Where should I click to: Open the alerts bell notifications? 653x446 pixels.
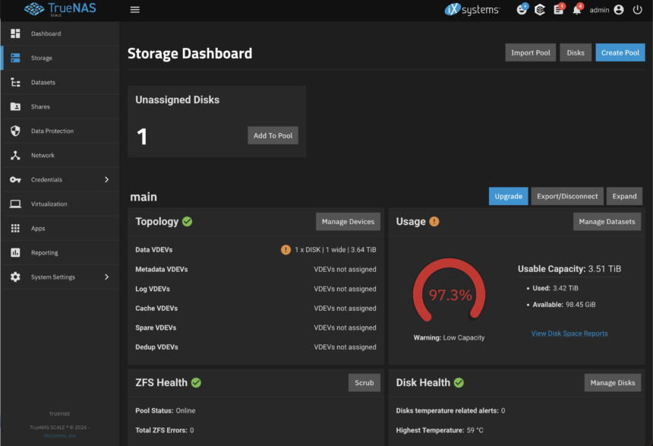(x=577, y=10)
